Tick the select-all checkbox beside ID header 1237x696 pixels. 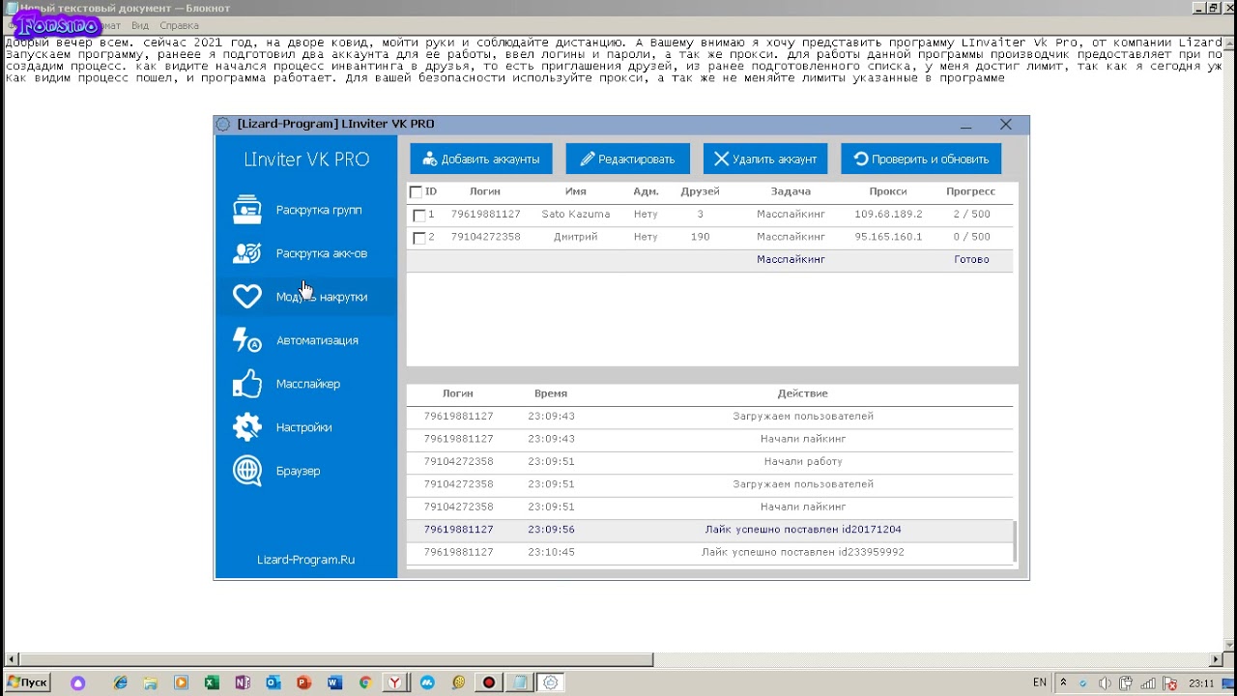coord(416,191)
